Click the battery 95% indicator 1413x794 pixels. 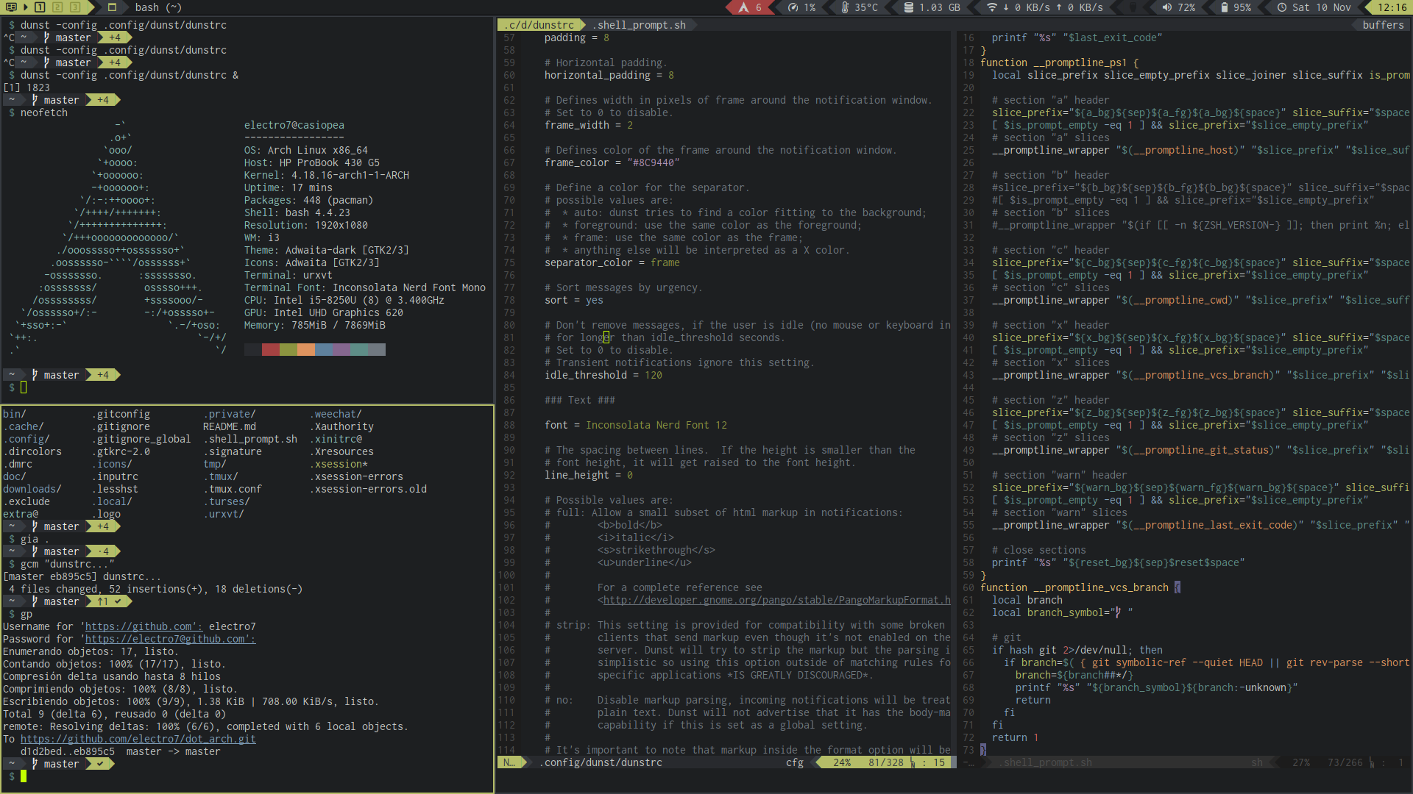click(1236, 7)
